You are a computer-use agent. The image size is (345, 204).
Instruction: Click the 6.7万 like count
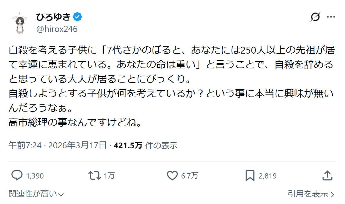[190, 176]
